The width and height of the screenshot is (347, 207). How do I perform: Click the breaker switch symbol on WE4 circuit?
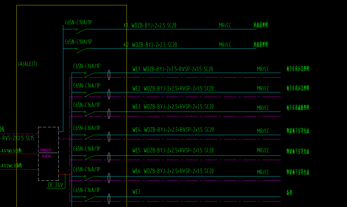click(x=89, y=137)
